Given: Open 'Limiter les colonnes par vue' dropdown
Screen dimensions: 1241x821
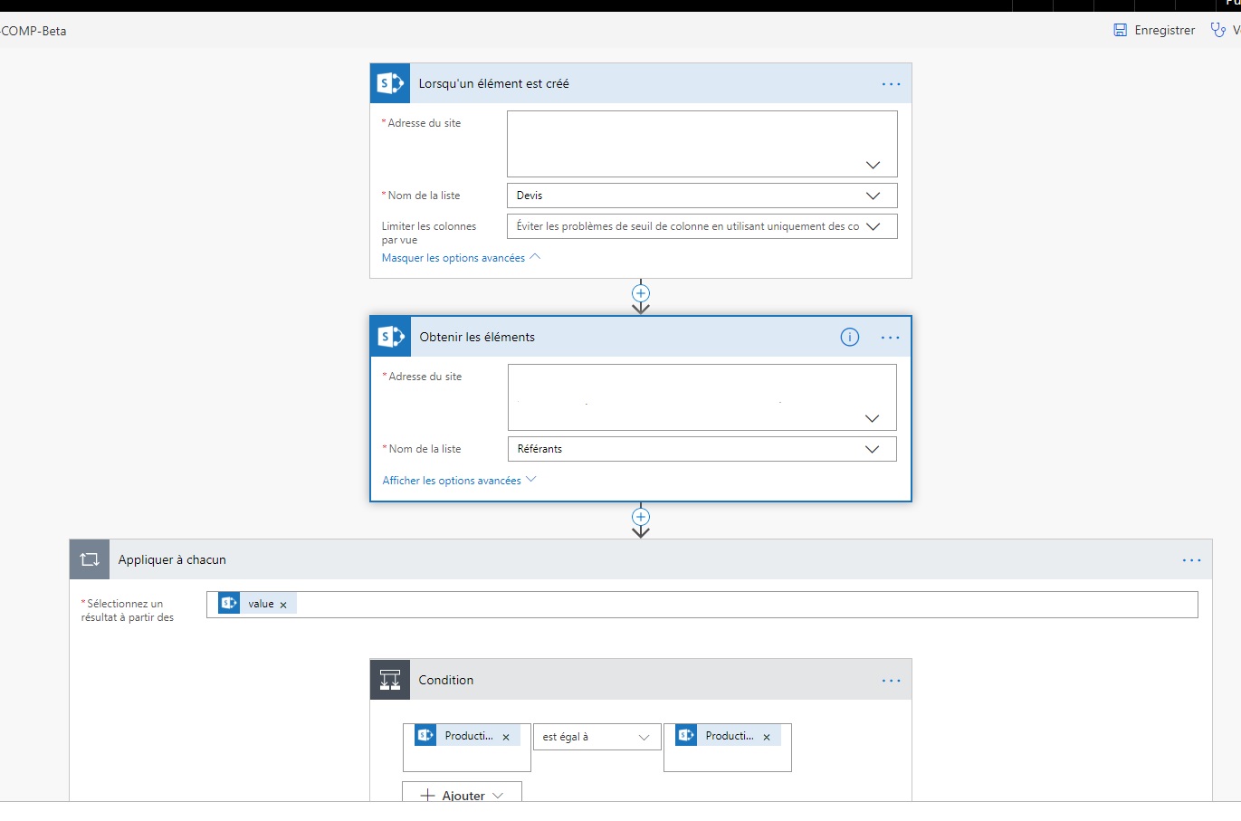Looking at the screenshot, I should click(702, 226).
